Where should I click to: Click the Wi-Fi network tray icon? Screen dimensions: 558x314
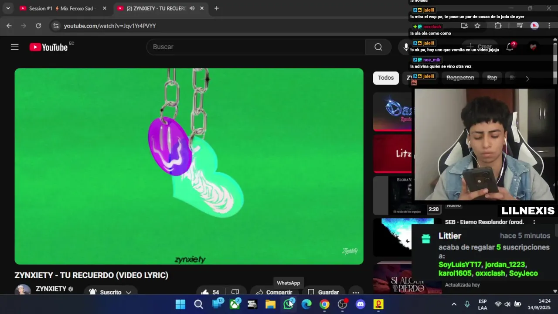point(498,304)
